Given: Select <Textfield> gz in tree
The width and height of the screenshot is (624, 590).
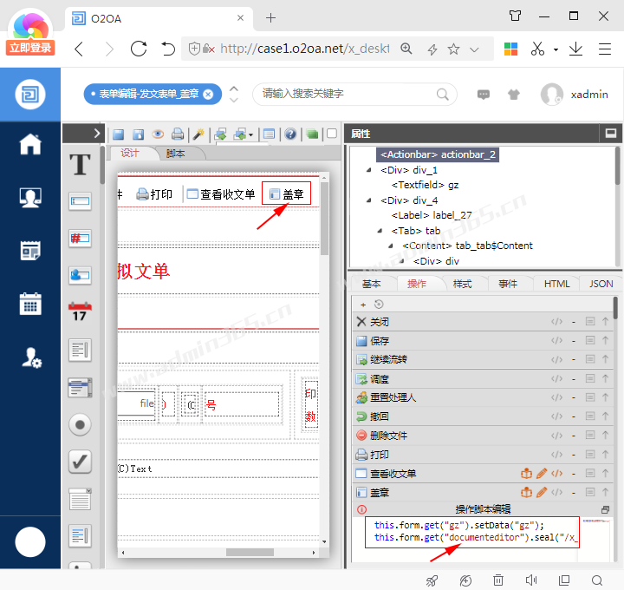Looking at the screenshot, I should [425, 185].
